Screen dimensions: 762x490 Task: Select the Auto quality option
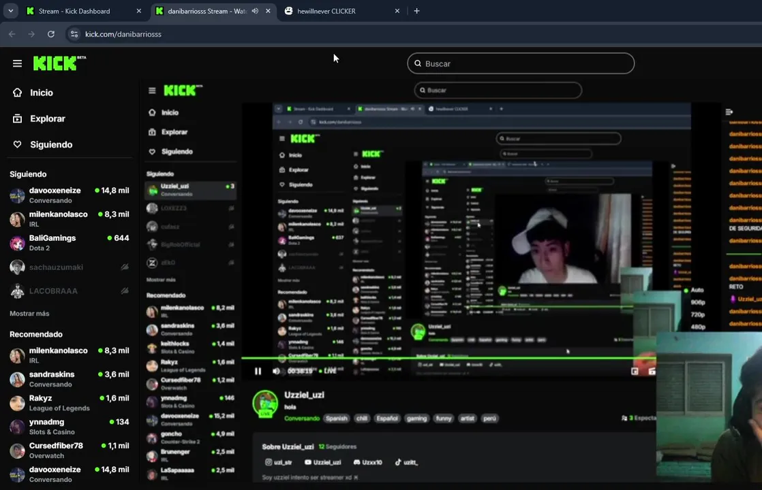coord(697,290)
